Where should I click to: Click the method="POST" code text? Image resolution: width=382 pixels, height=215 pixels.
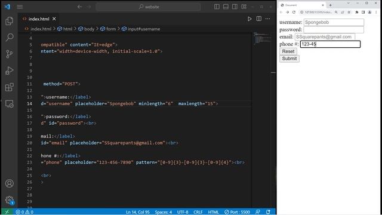pos(61,84)
